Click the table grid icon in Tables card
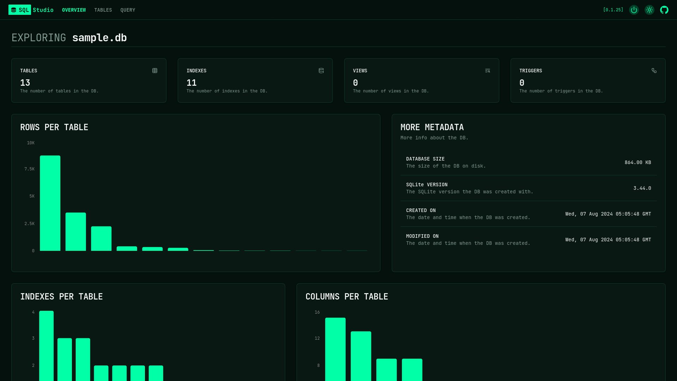 pos(155,71)
